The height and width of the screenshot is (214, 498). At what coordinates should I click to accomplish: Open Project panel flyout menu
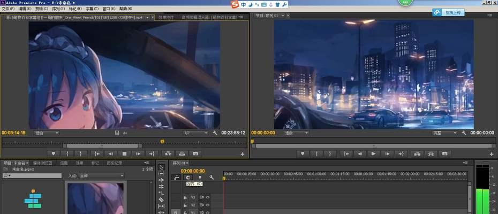pos(147,163)
